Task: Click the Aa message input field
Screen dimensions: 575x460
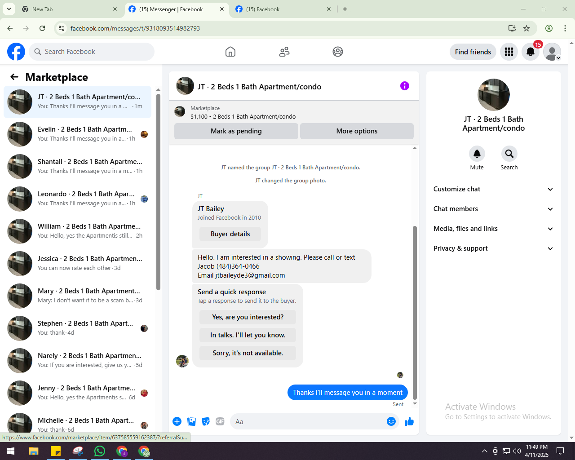Action: click(x=308, y=421)
